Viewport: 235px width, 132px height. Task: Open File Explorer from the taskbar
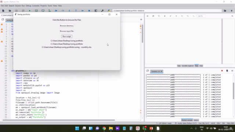pos(111,128)
